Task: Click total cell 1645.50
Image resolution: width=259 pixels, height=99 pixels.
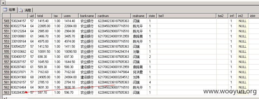Action: [x=44, y=62]
